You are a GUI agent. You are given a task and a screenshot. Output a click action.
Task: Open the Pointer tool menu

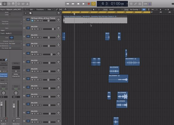(x=95, y=10)
